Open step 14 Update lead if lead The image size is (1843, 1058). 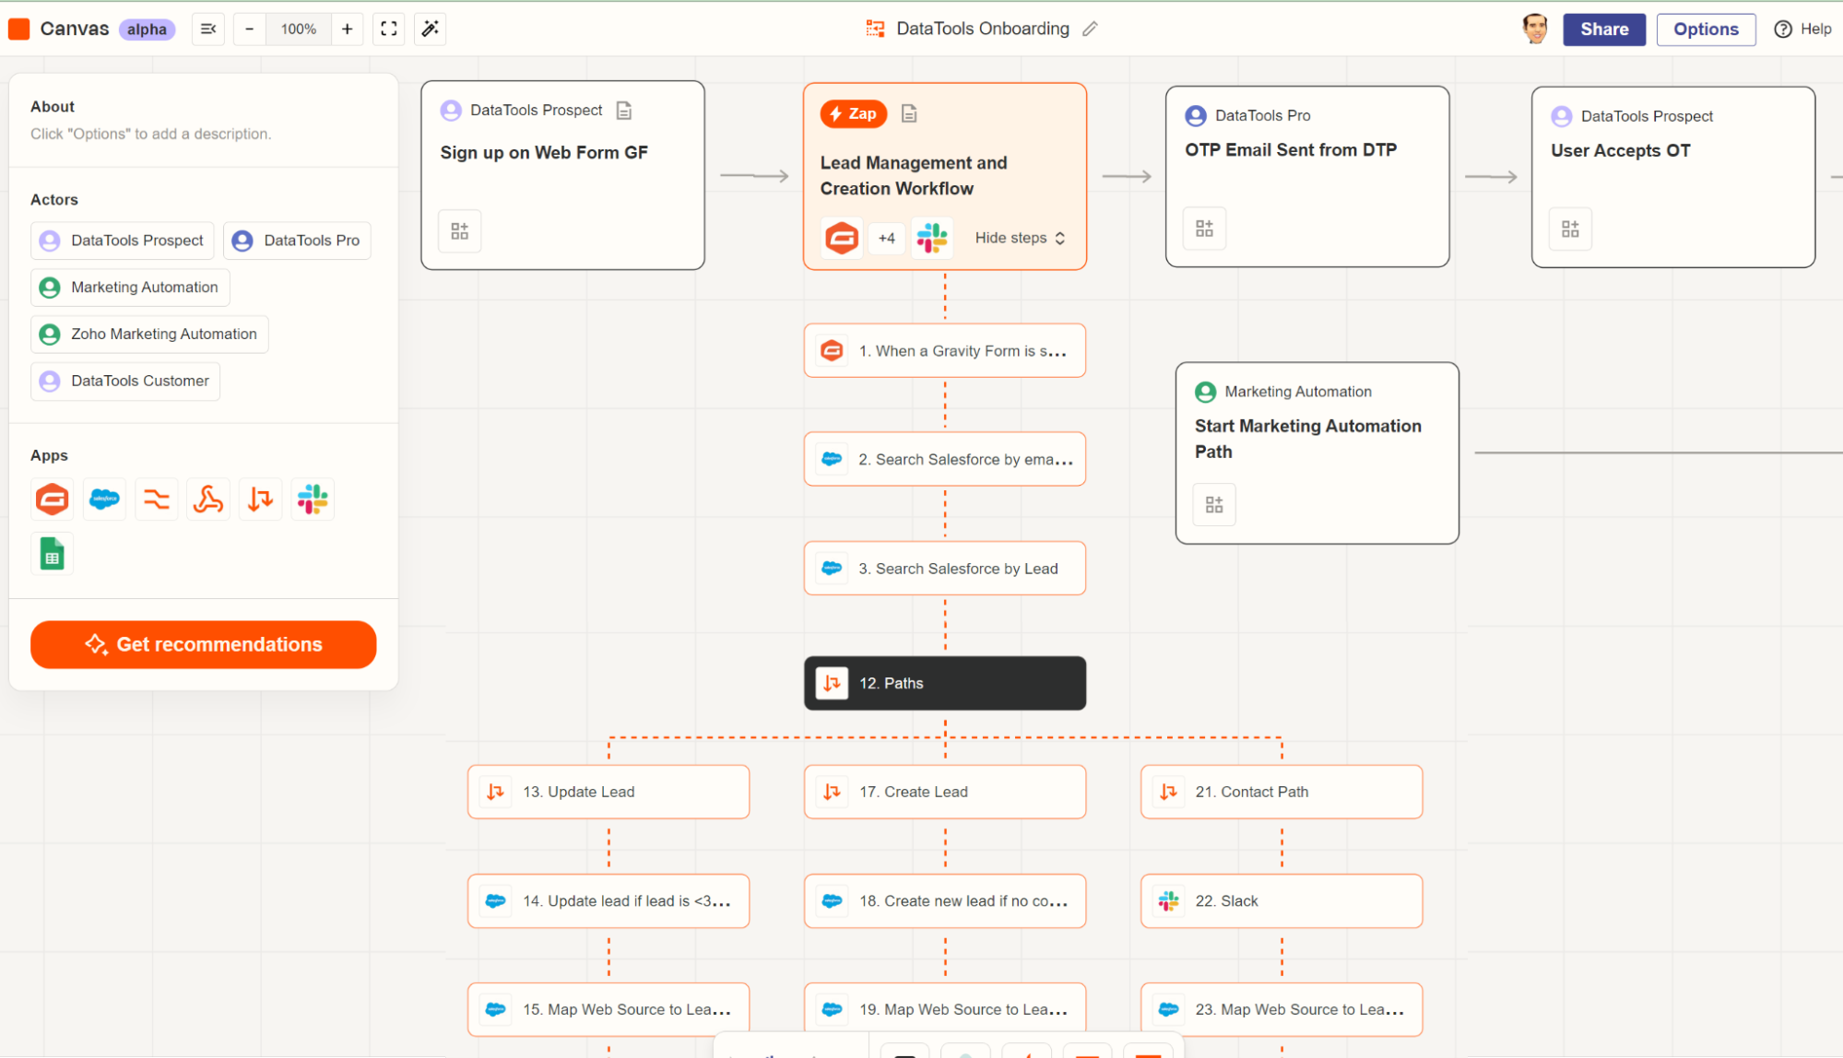[608, 901]
